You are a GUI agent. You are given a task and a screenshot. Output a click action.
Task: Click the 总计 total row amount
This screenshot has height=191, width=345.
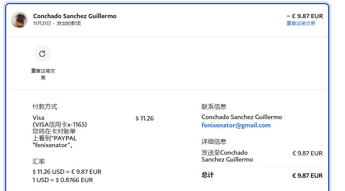point(307,176)
